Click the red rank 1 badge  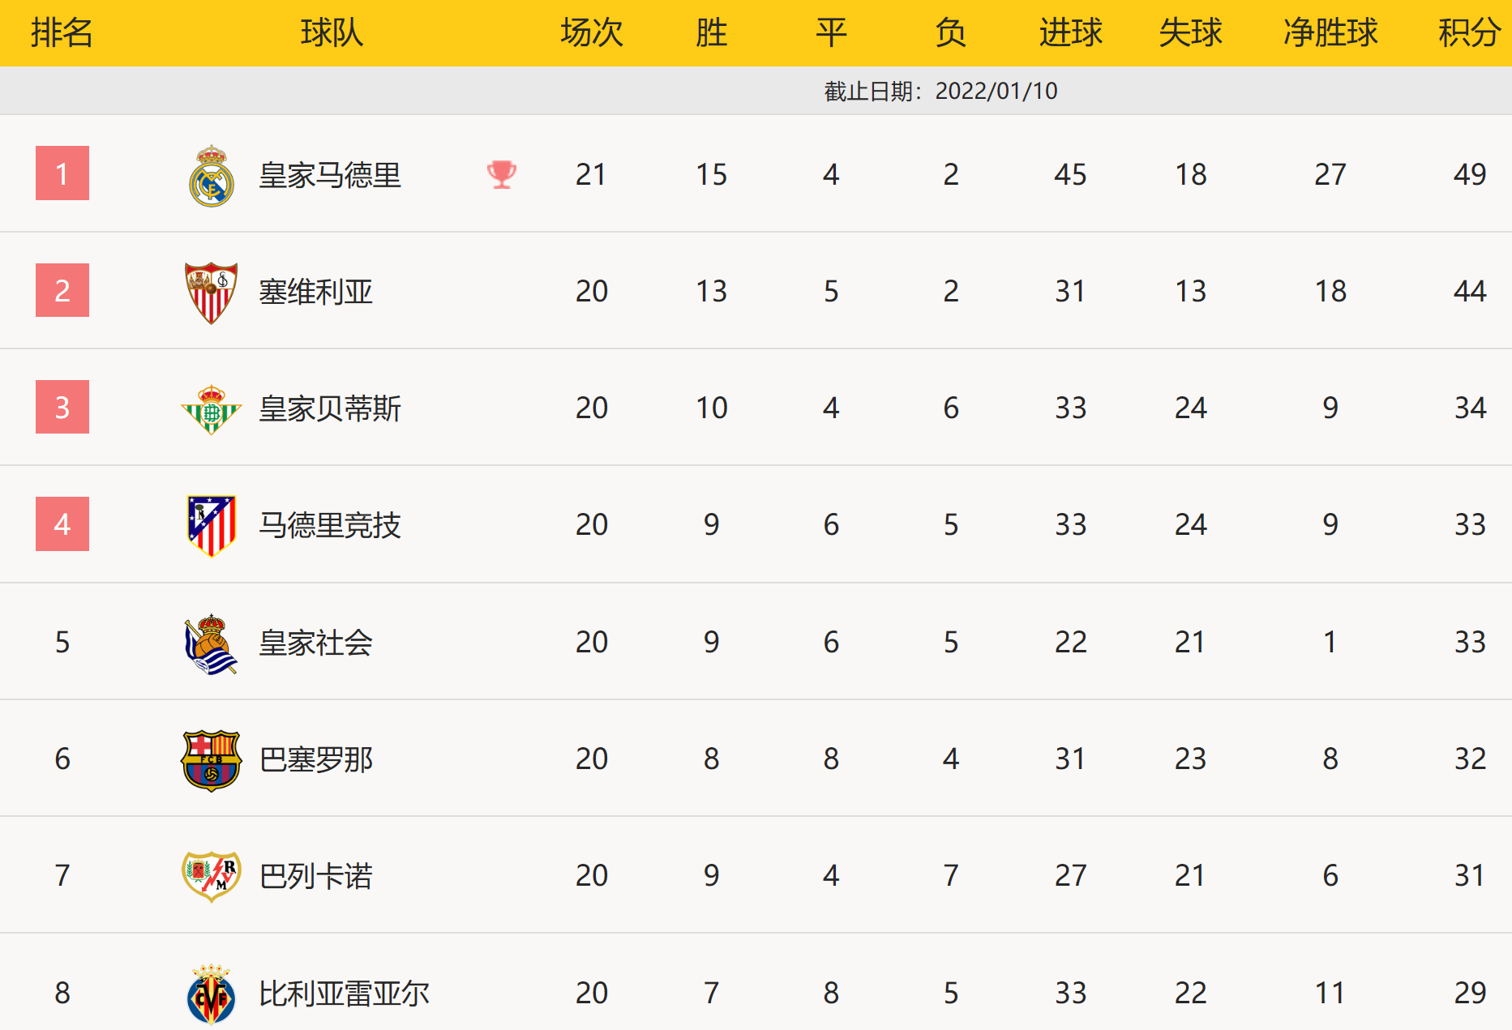(x=62, y=173)
